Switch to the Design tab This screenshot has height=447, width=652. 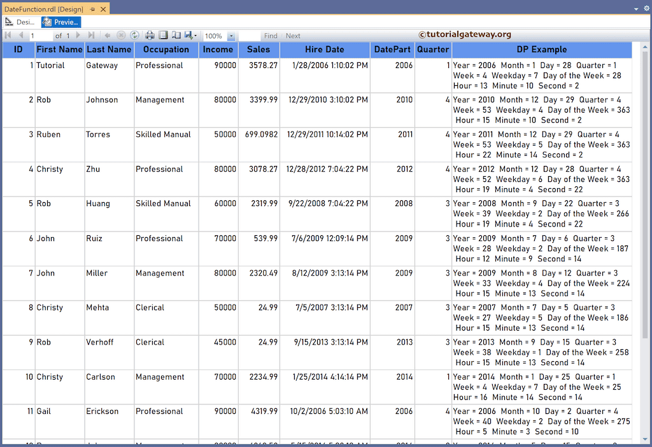click(20, 21)
